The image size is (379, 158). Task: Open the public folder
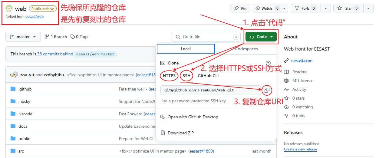pos(24,139)
